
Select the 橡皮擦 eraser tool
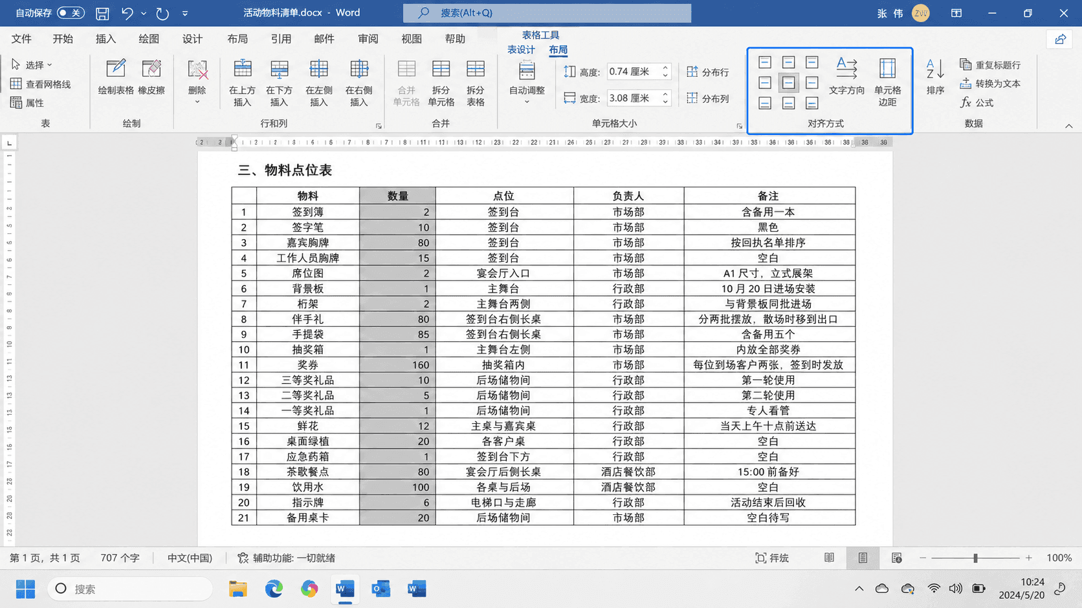coord(151,77)
